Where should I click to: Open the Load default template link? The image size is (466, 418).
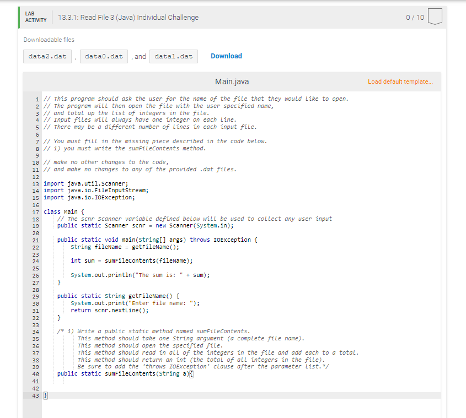click(399, 81)
